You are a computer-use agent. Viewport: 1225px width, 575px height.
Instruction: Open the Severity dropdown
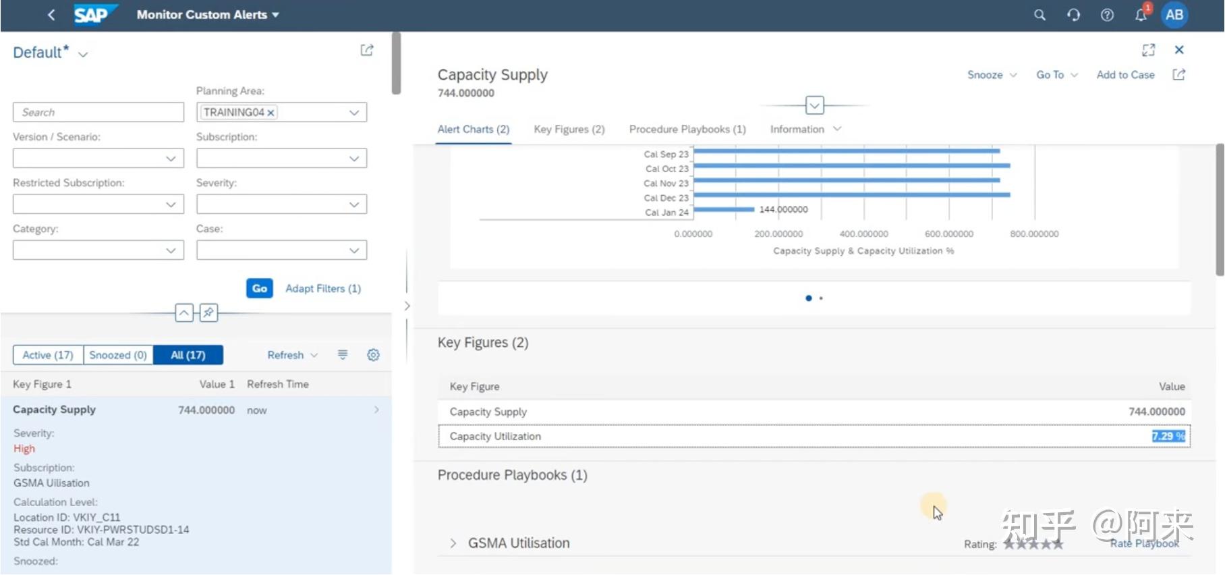281,204
